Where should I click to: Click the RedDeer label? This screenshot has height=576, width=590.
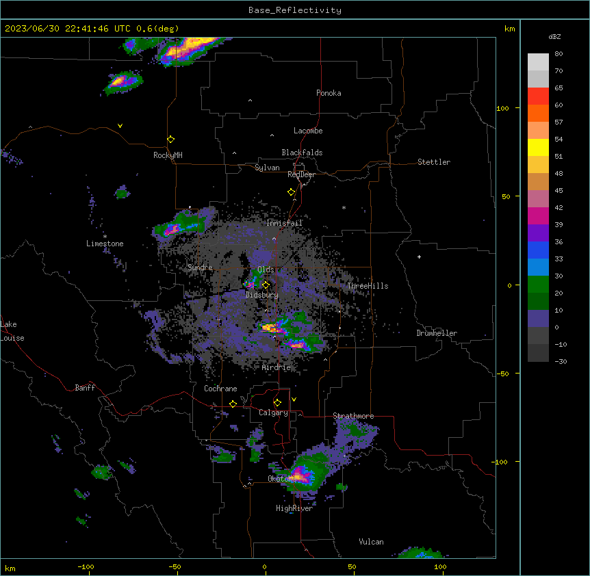301,174
